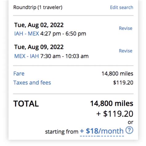Click the + $119.20 total amount

click(115, 114)
